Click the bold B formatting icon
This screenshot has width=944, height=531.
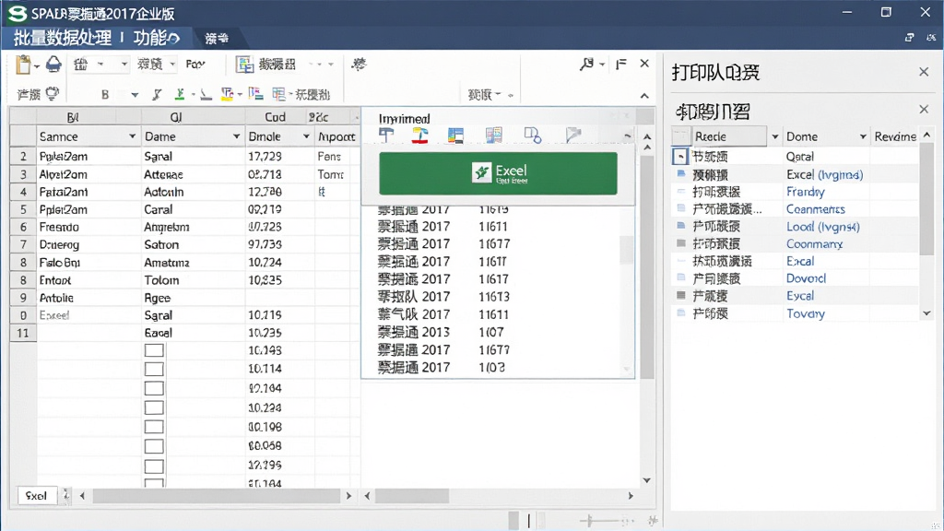105,95
